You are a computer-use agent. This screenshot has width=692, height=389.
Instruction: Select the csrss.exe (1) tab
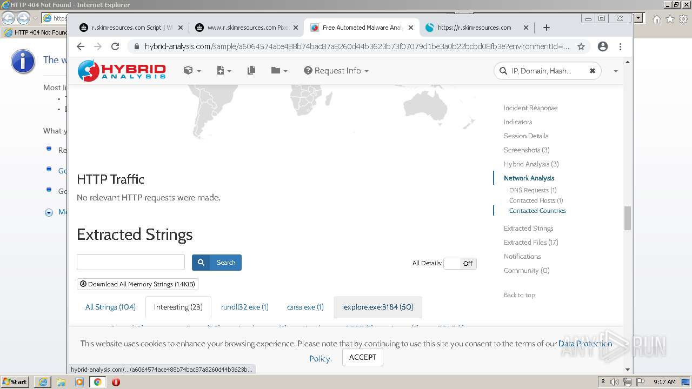305,307
